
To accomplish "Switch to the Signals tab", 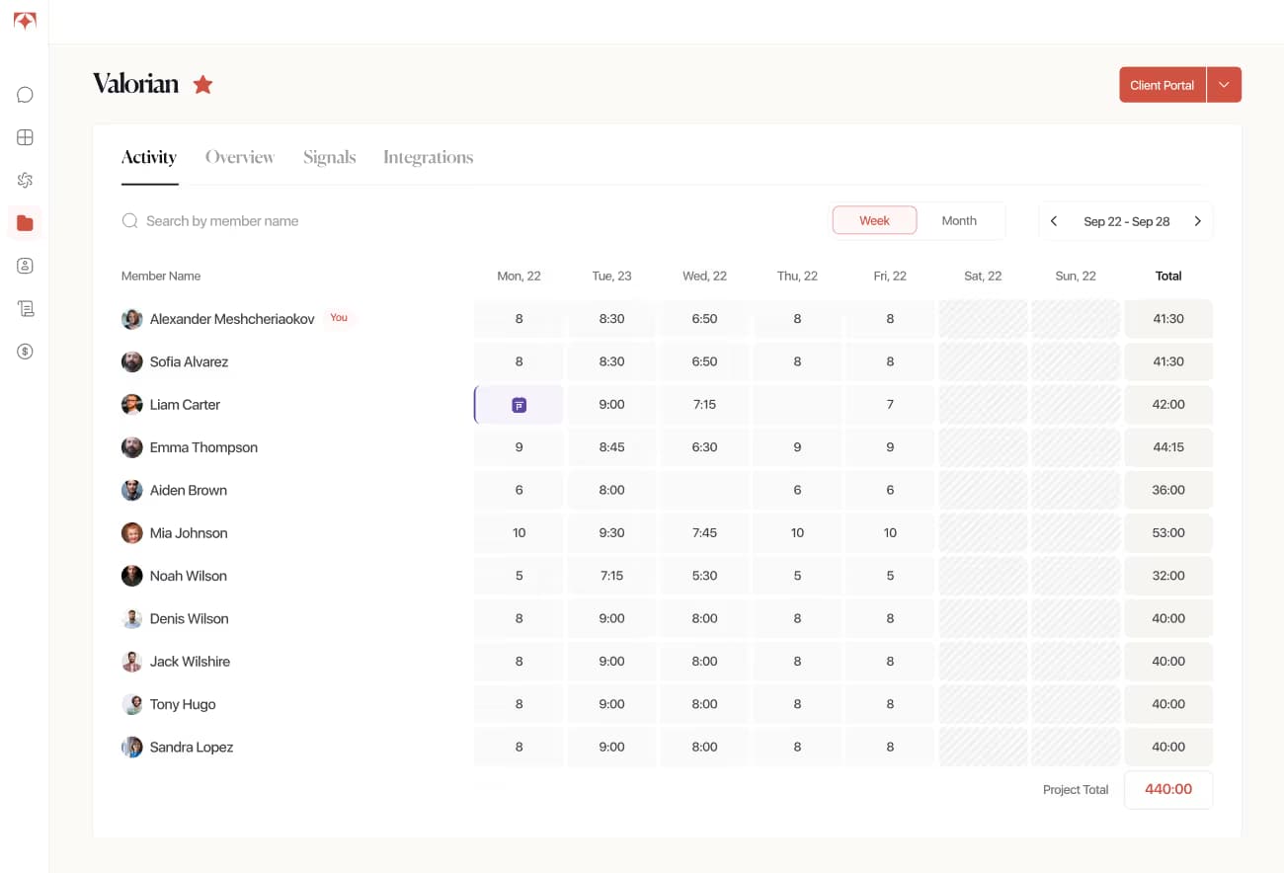I will pos(330,157).
